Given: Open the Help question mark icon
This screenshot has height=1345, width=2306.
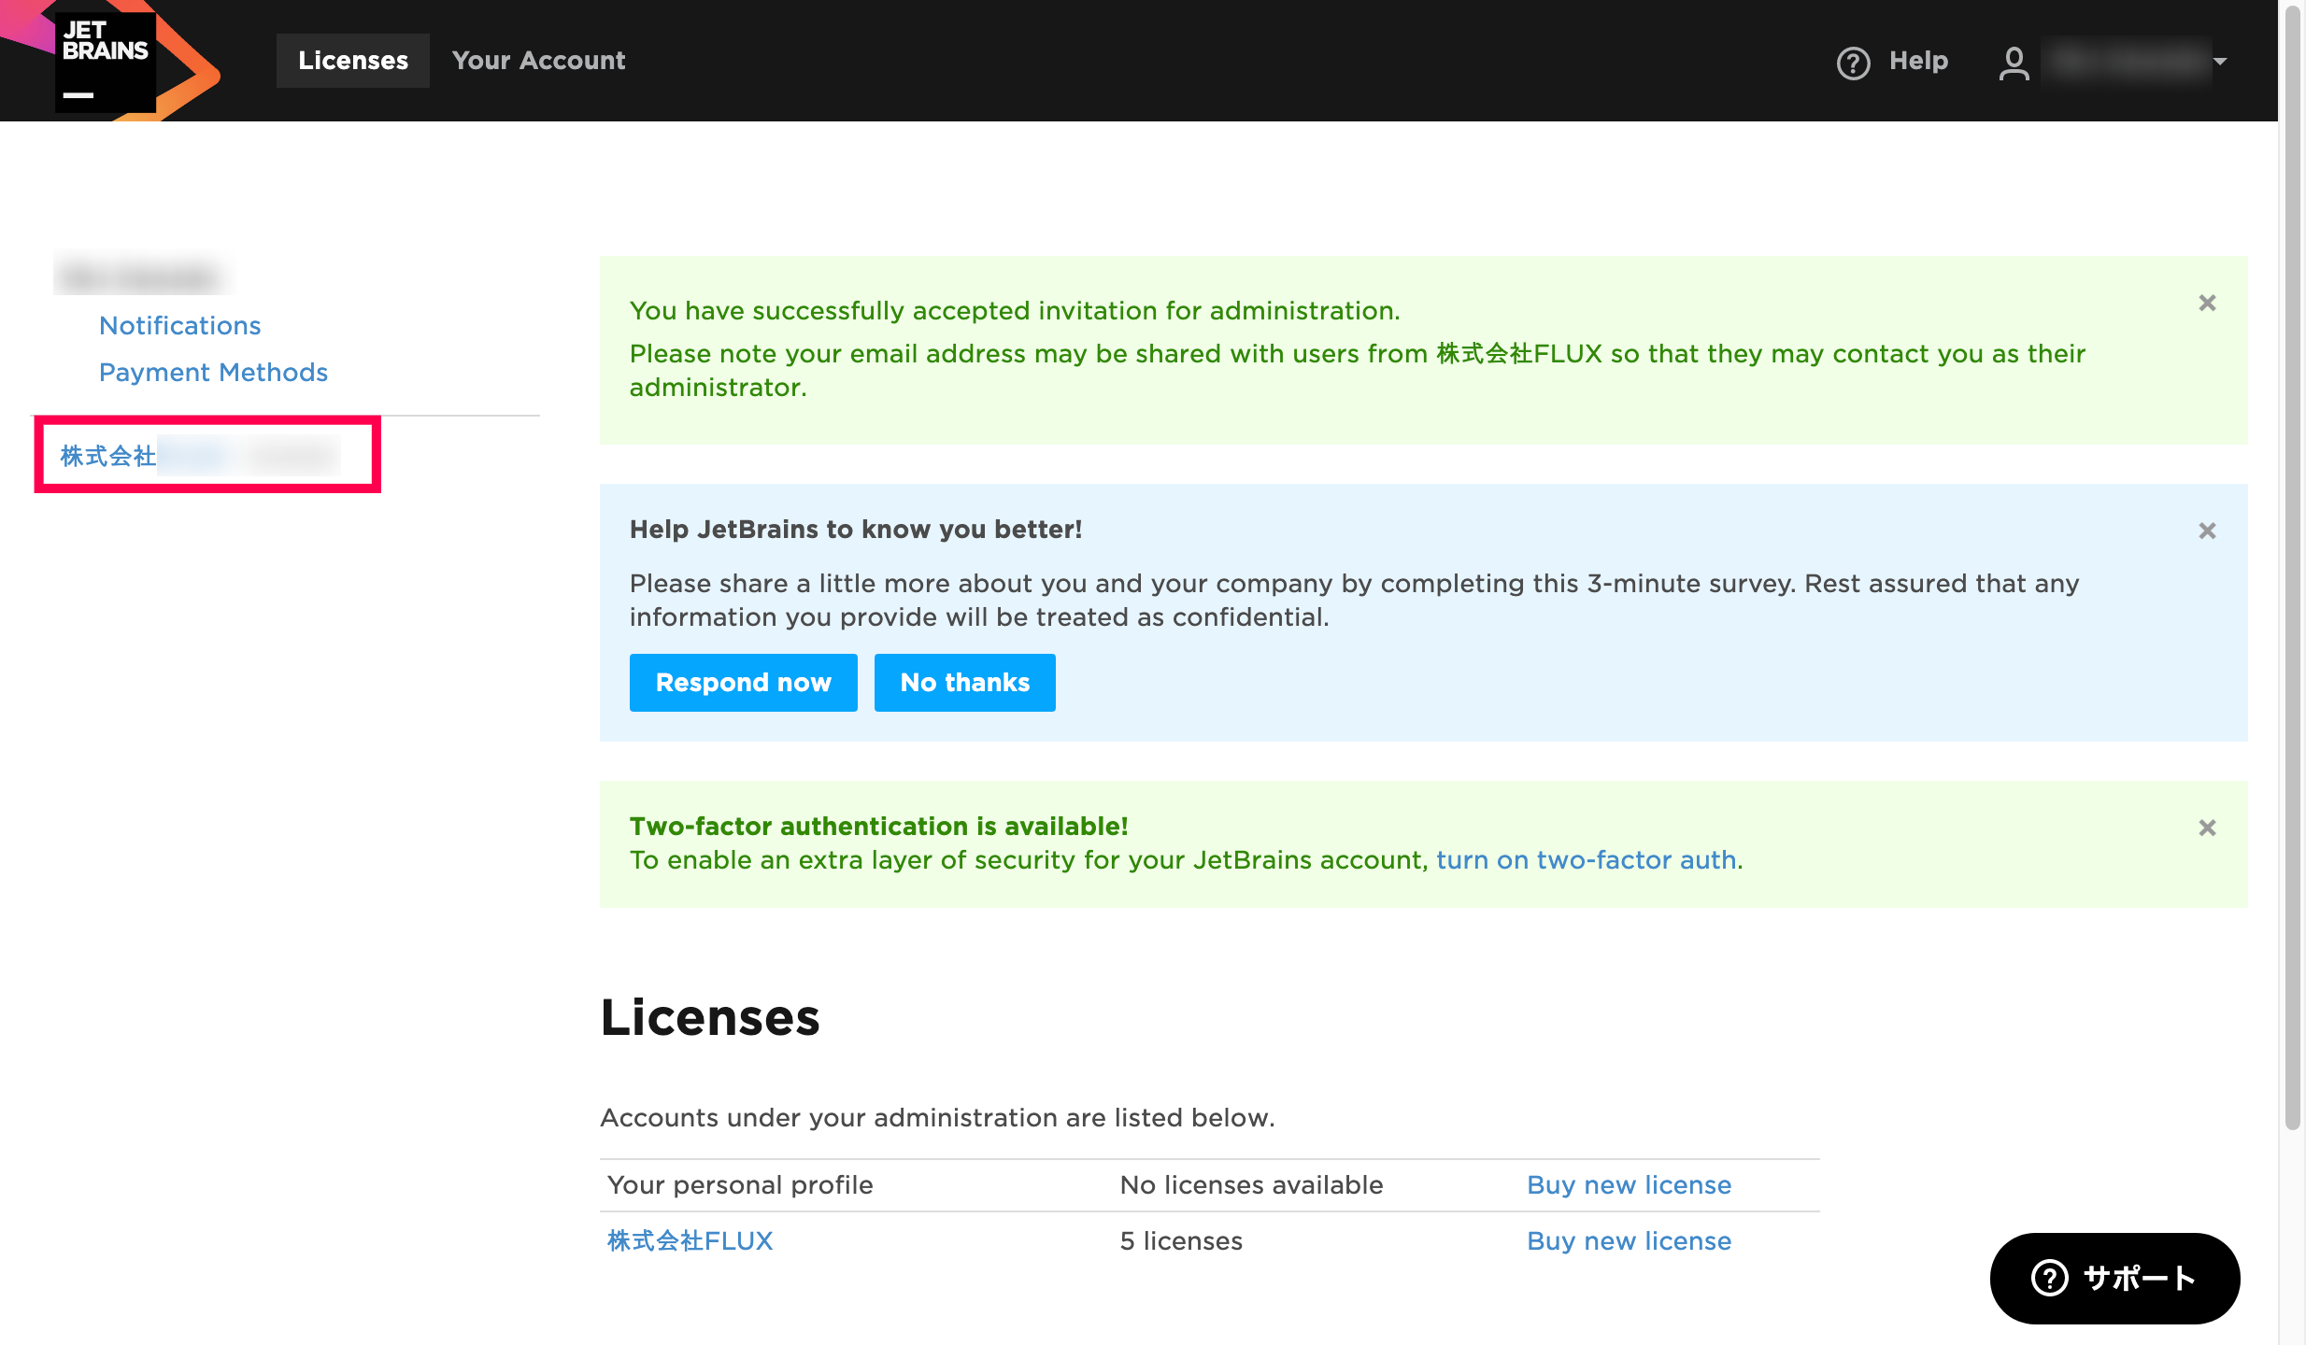Looking at the screenshot, I should pyautogui.click(x=1853, y=63).
